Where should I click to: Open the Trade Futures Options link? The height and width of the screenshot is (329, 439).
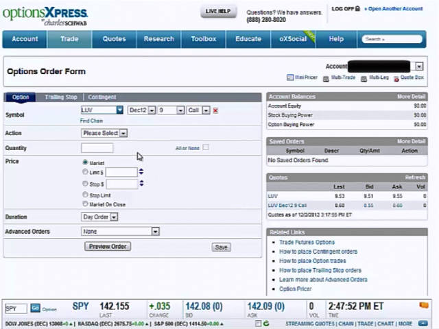[307, 242]
